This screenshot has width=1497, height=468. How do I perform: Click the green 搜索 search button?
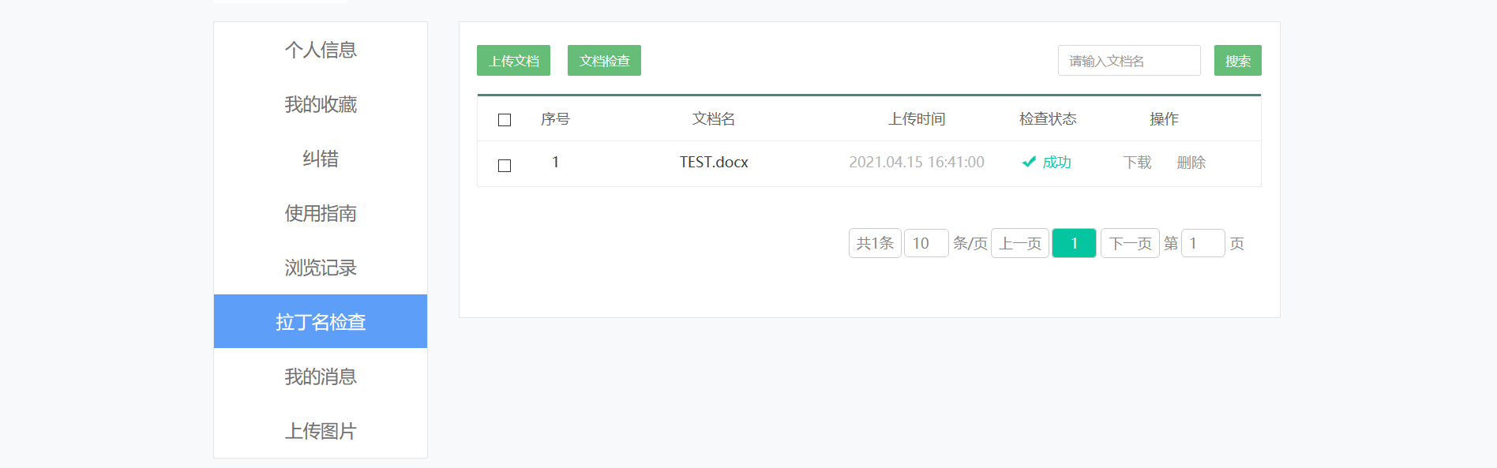[x=1237, y=61]
